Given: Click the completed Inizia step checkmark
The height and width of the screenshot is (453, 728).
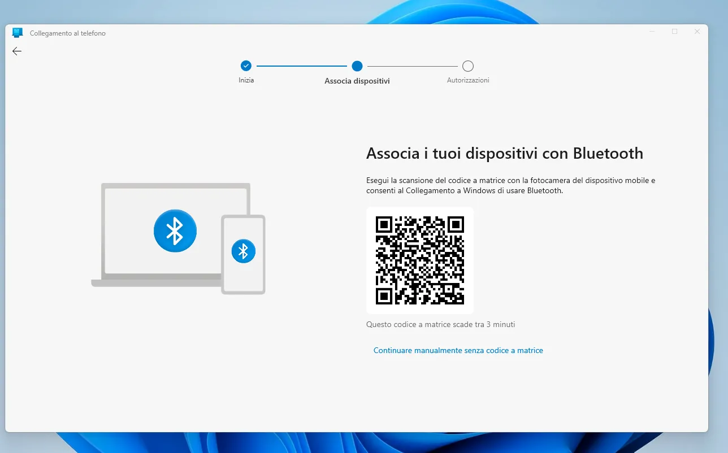Looking at the screenshot, I should tap(246, 66).
